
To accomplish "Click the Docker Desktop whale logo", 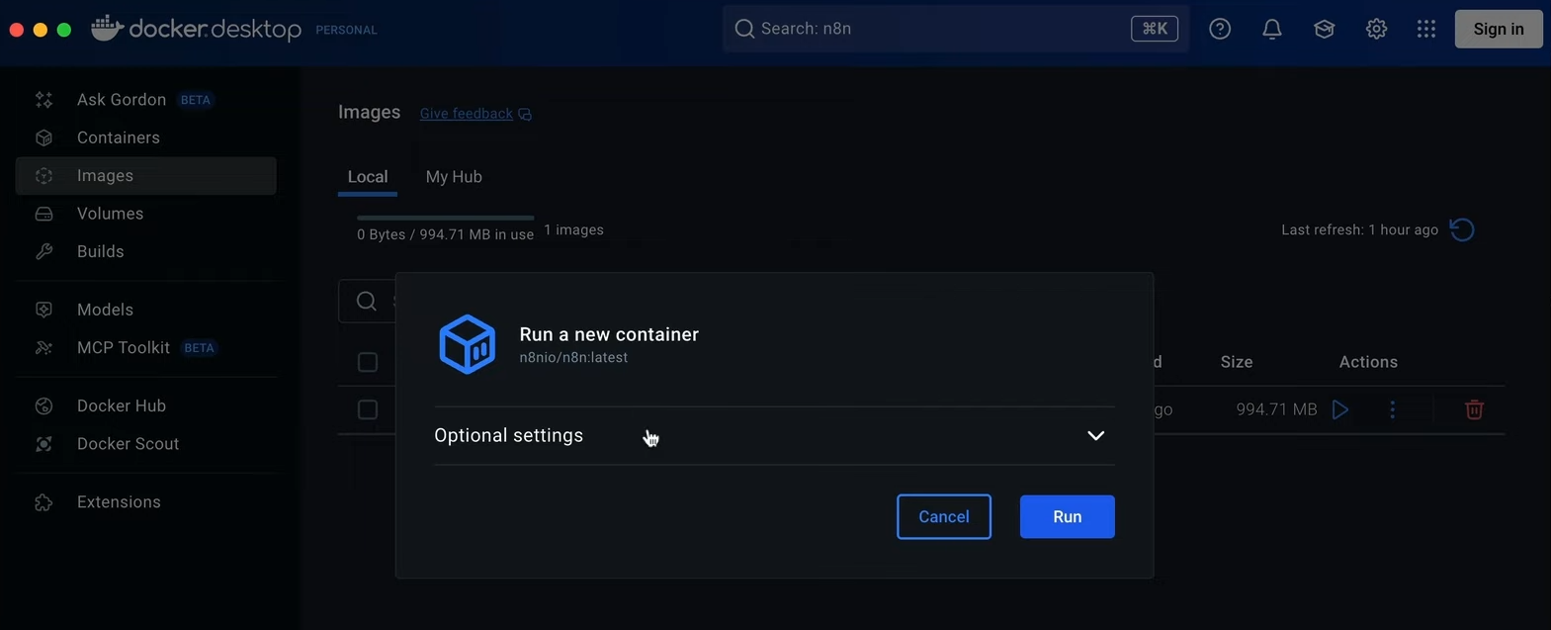I will [x=106, y=28].
